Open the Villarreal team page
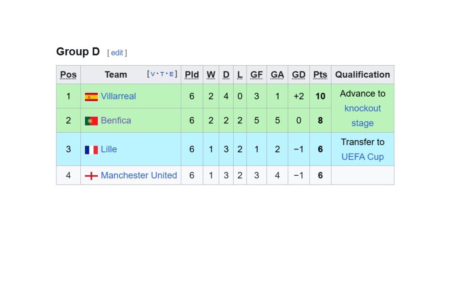Viewport: 455px width, 303px height. pyautogui.click(x=118, y=96)
